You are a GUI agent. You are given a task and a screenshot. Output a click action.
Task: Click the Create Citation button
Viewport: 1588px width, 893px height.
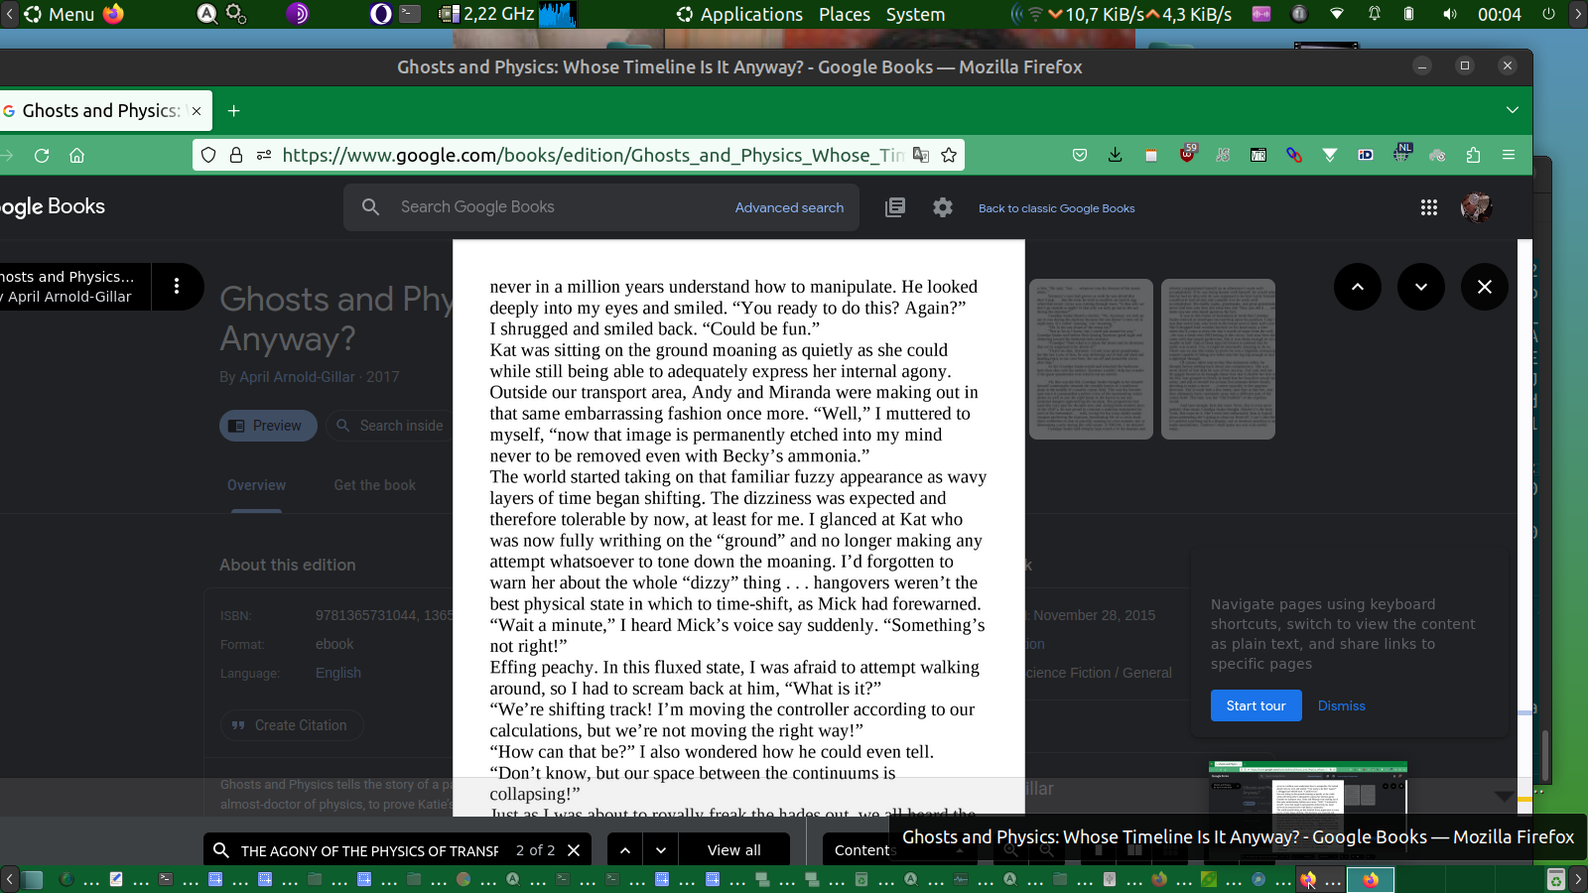point(291,725)
